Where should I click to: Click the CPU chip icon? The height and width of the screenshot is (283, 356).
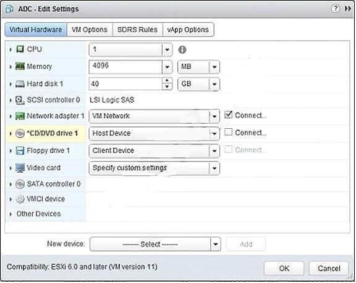click(20, 49)
